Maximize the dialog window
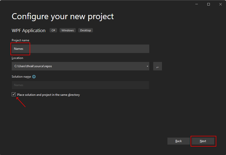226x155 pixels. (x=209, y=4)
